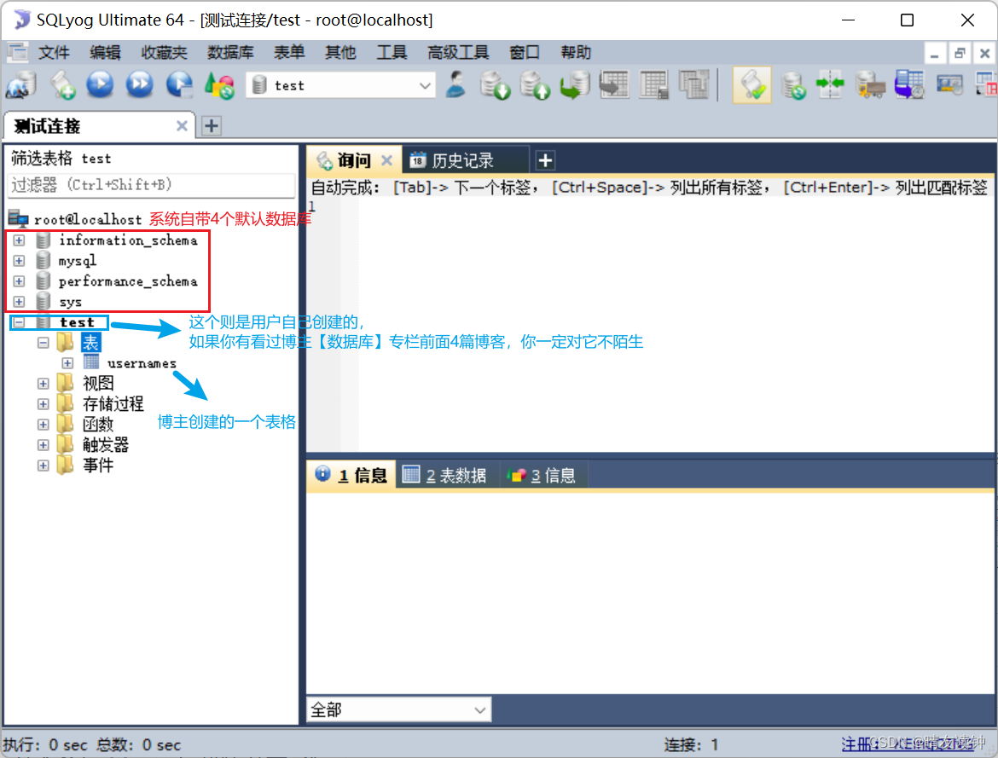Click the backup database export icon
998x758 pixels.
coord(535,85)
